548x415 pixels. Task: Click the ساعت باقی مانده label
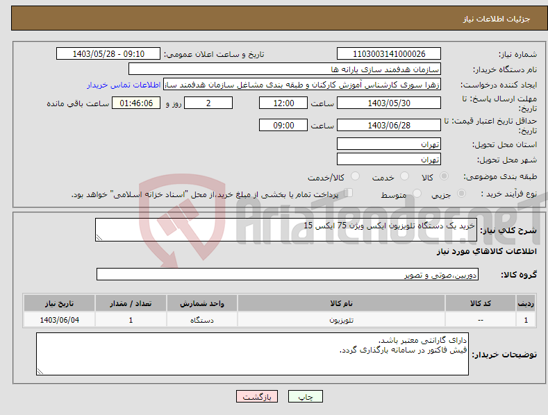click(x=78, y=104)
